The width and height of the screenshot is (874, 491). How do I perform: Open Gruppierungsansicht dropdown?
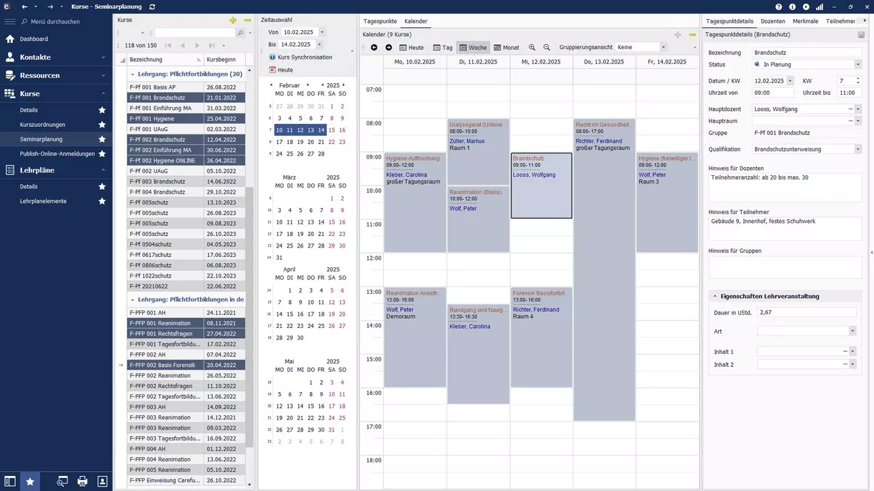(663, 48)
